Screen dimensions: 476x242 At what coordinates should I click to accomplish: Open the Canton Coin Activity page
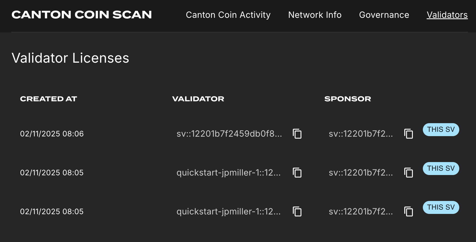(x=228, y=15)
